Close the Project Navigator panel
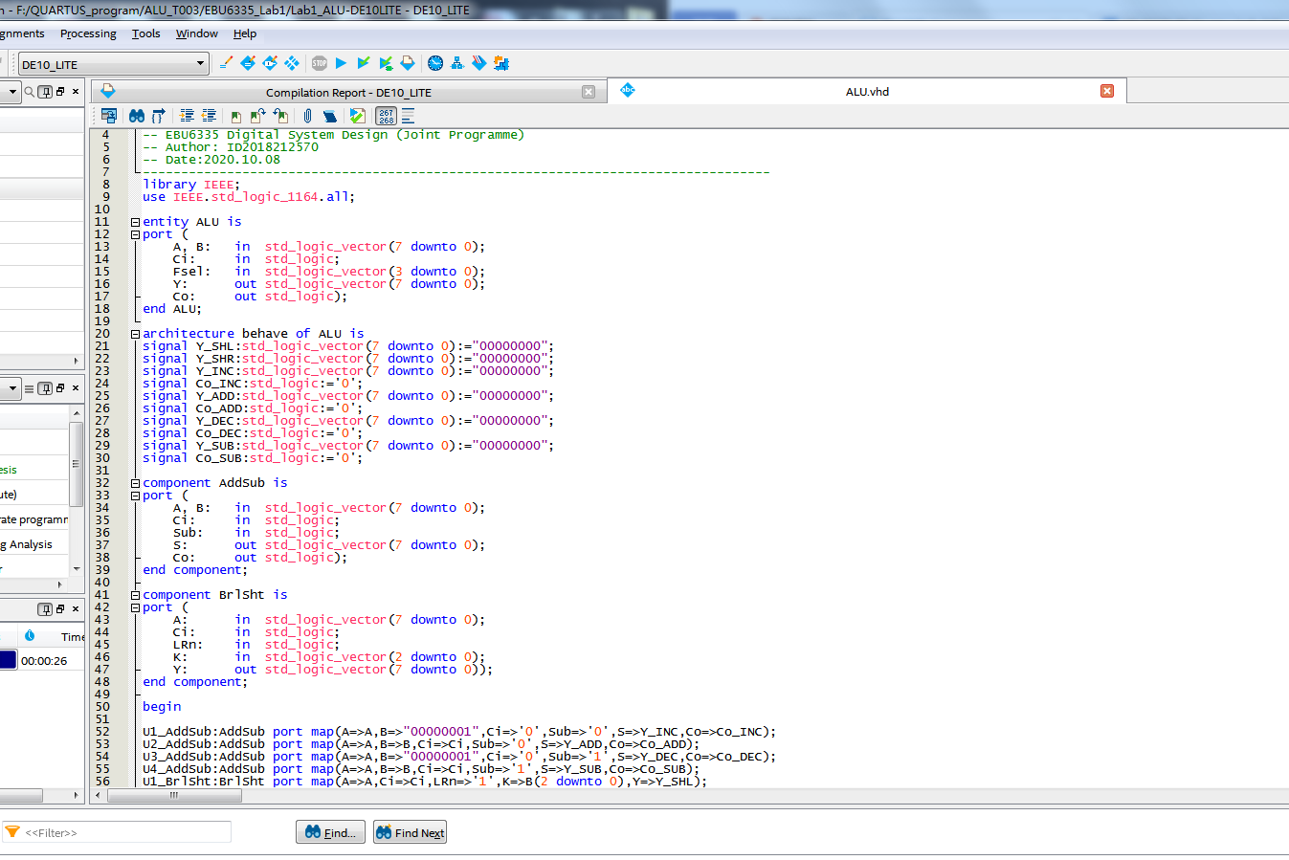Image resolution: width=1289 pixels, height=860 pixels. (76, 92)
